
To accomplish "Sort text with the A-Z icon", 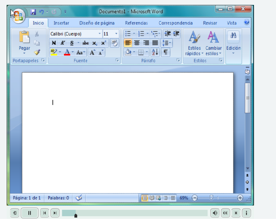I will (x=155, y=52).
